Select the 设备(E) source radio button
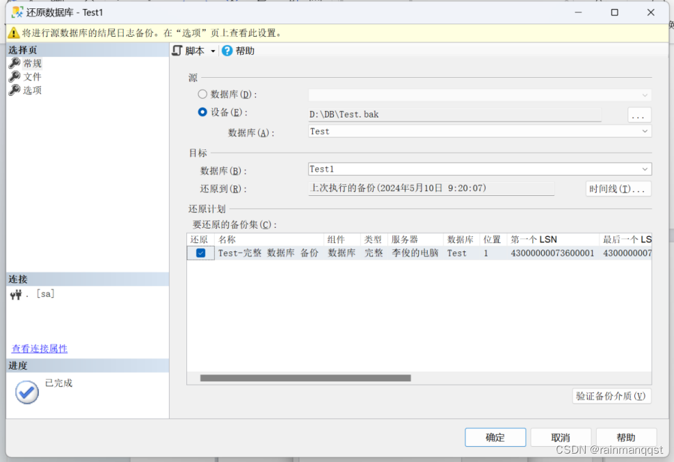This screenshot has width=674, height=462. [x=203, y=112]
